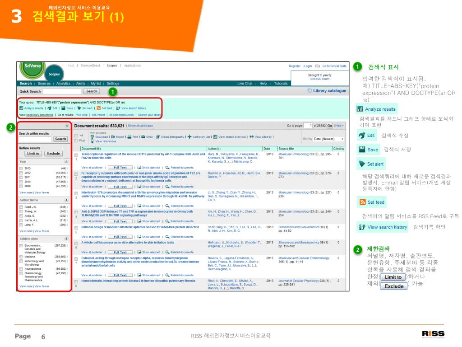The image size is (462, 347).
Task: Check the Reed, J.C. author filter box
Action: [x=21, y=207]
